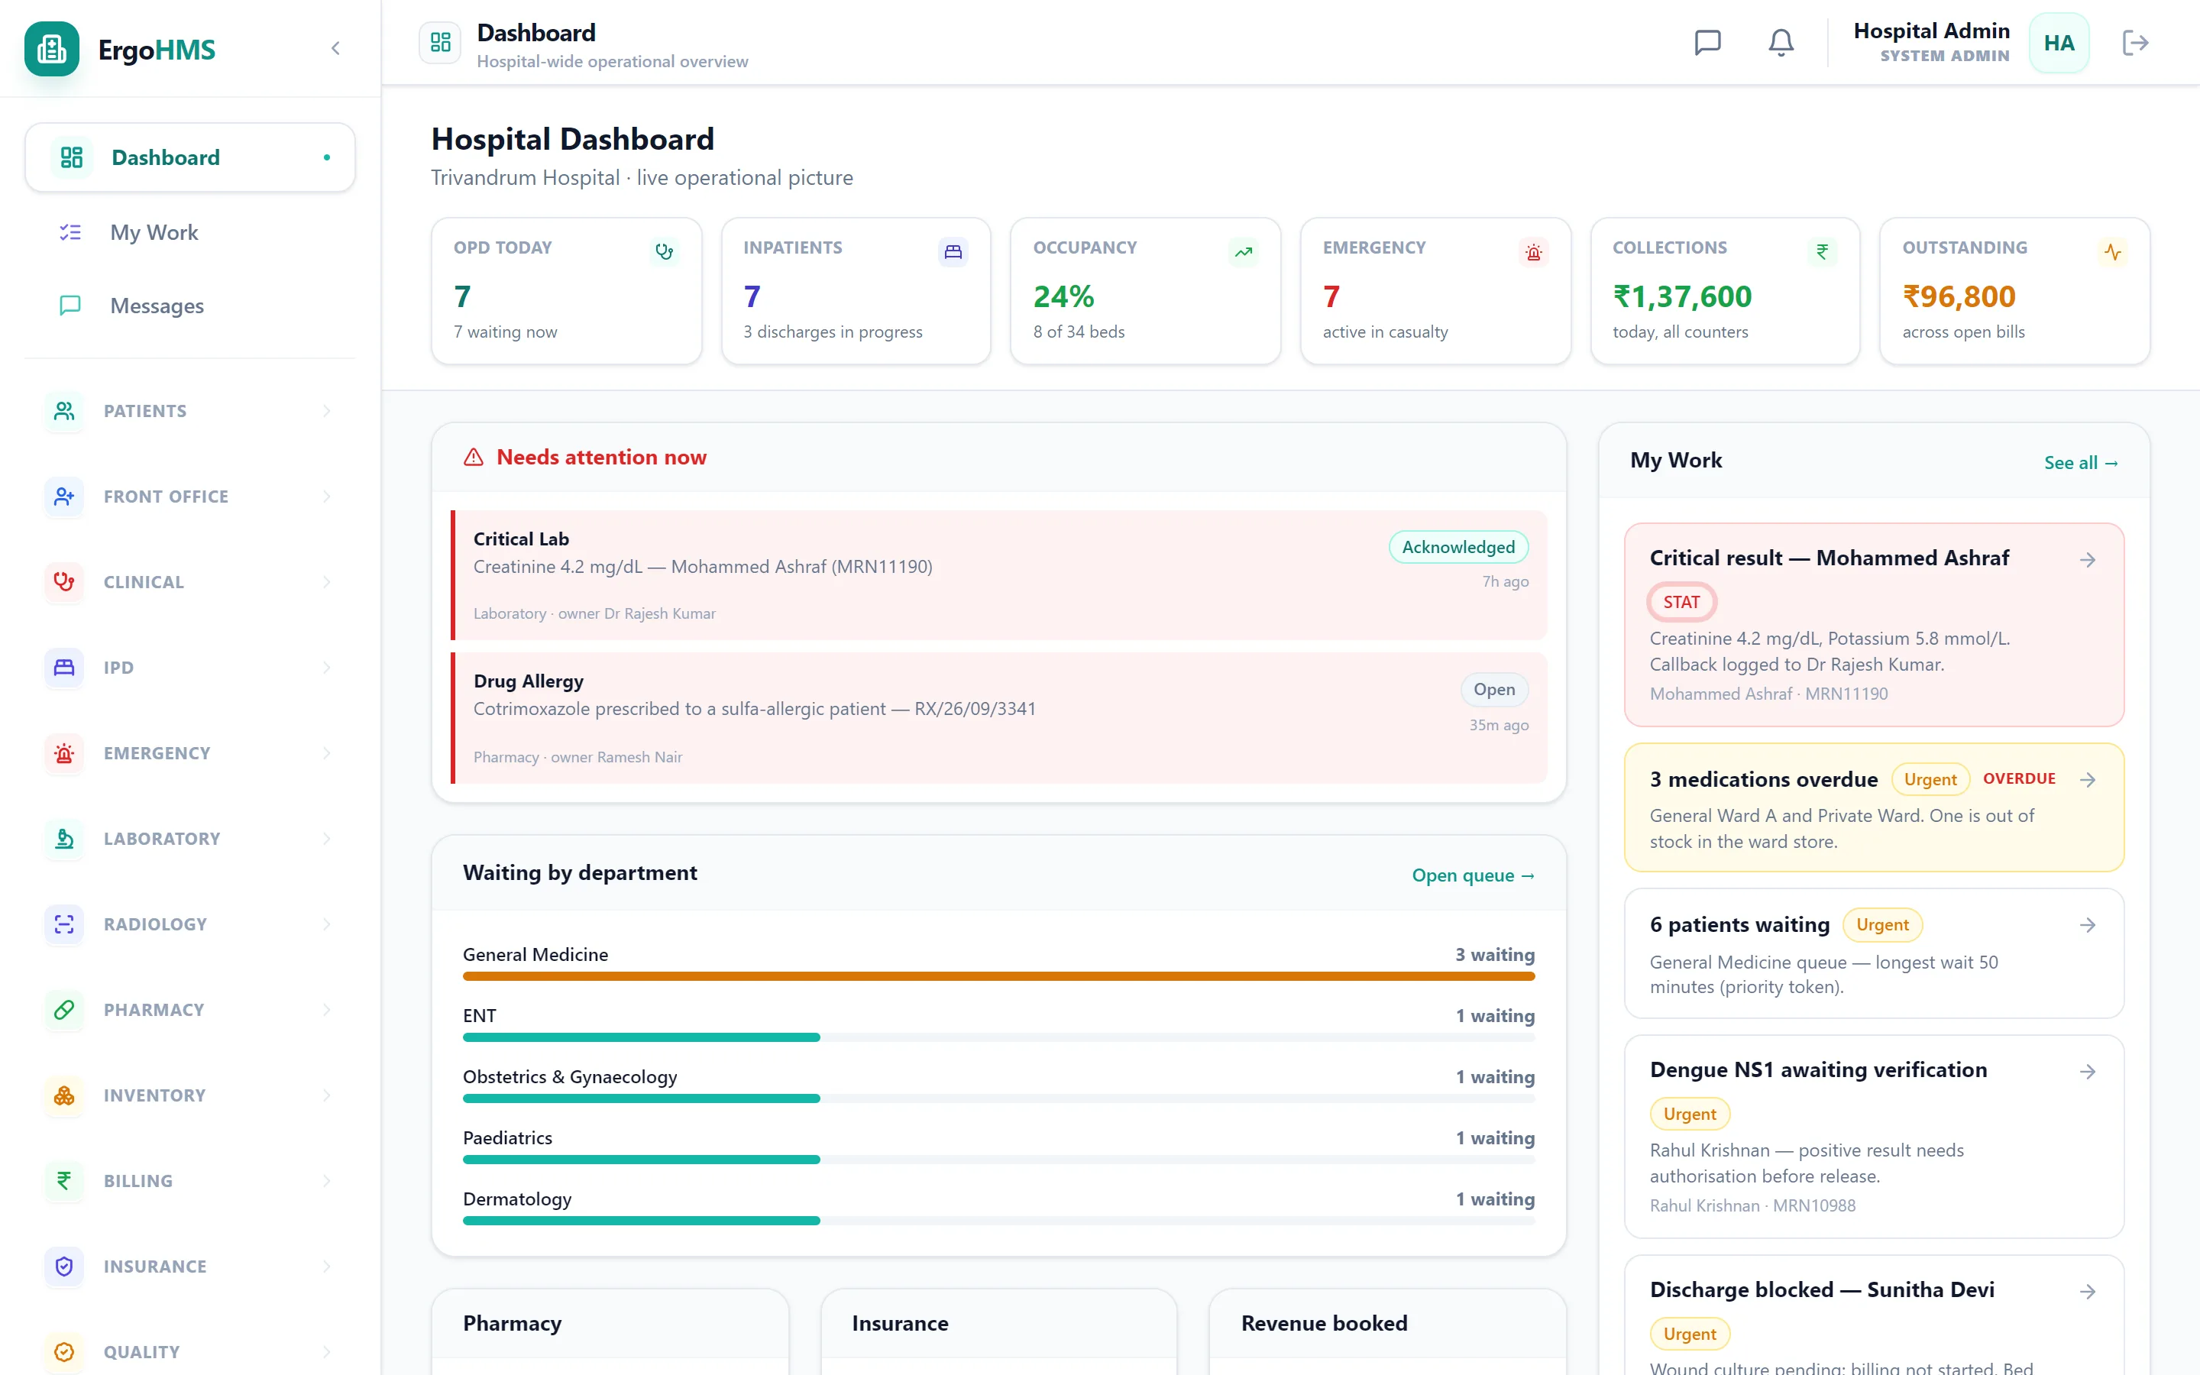Click the Laboratory microscope icon
Image resolution: width=2200 pixels, height=1375 pixels.
(x=64, y=839)
